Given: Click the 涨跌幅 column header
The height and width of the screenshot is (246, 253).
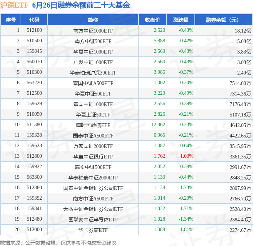Looking at the screenshot, I should (181, 20).
